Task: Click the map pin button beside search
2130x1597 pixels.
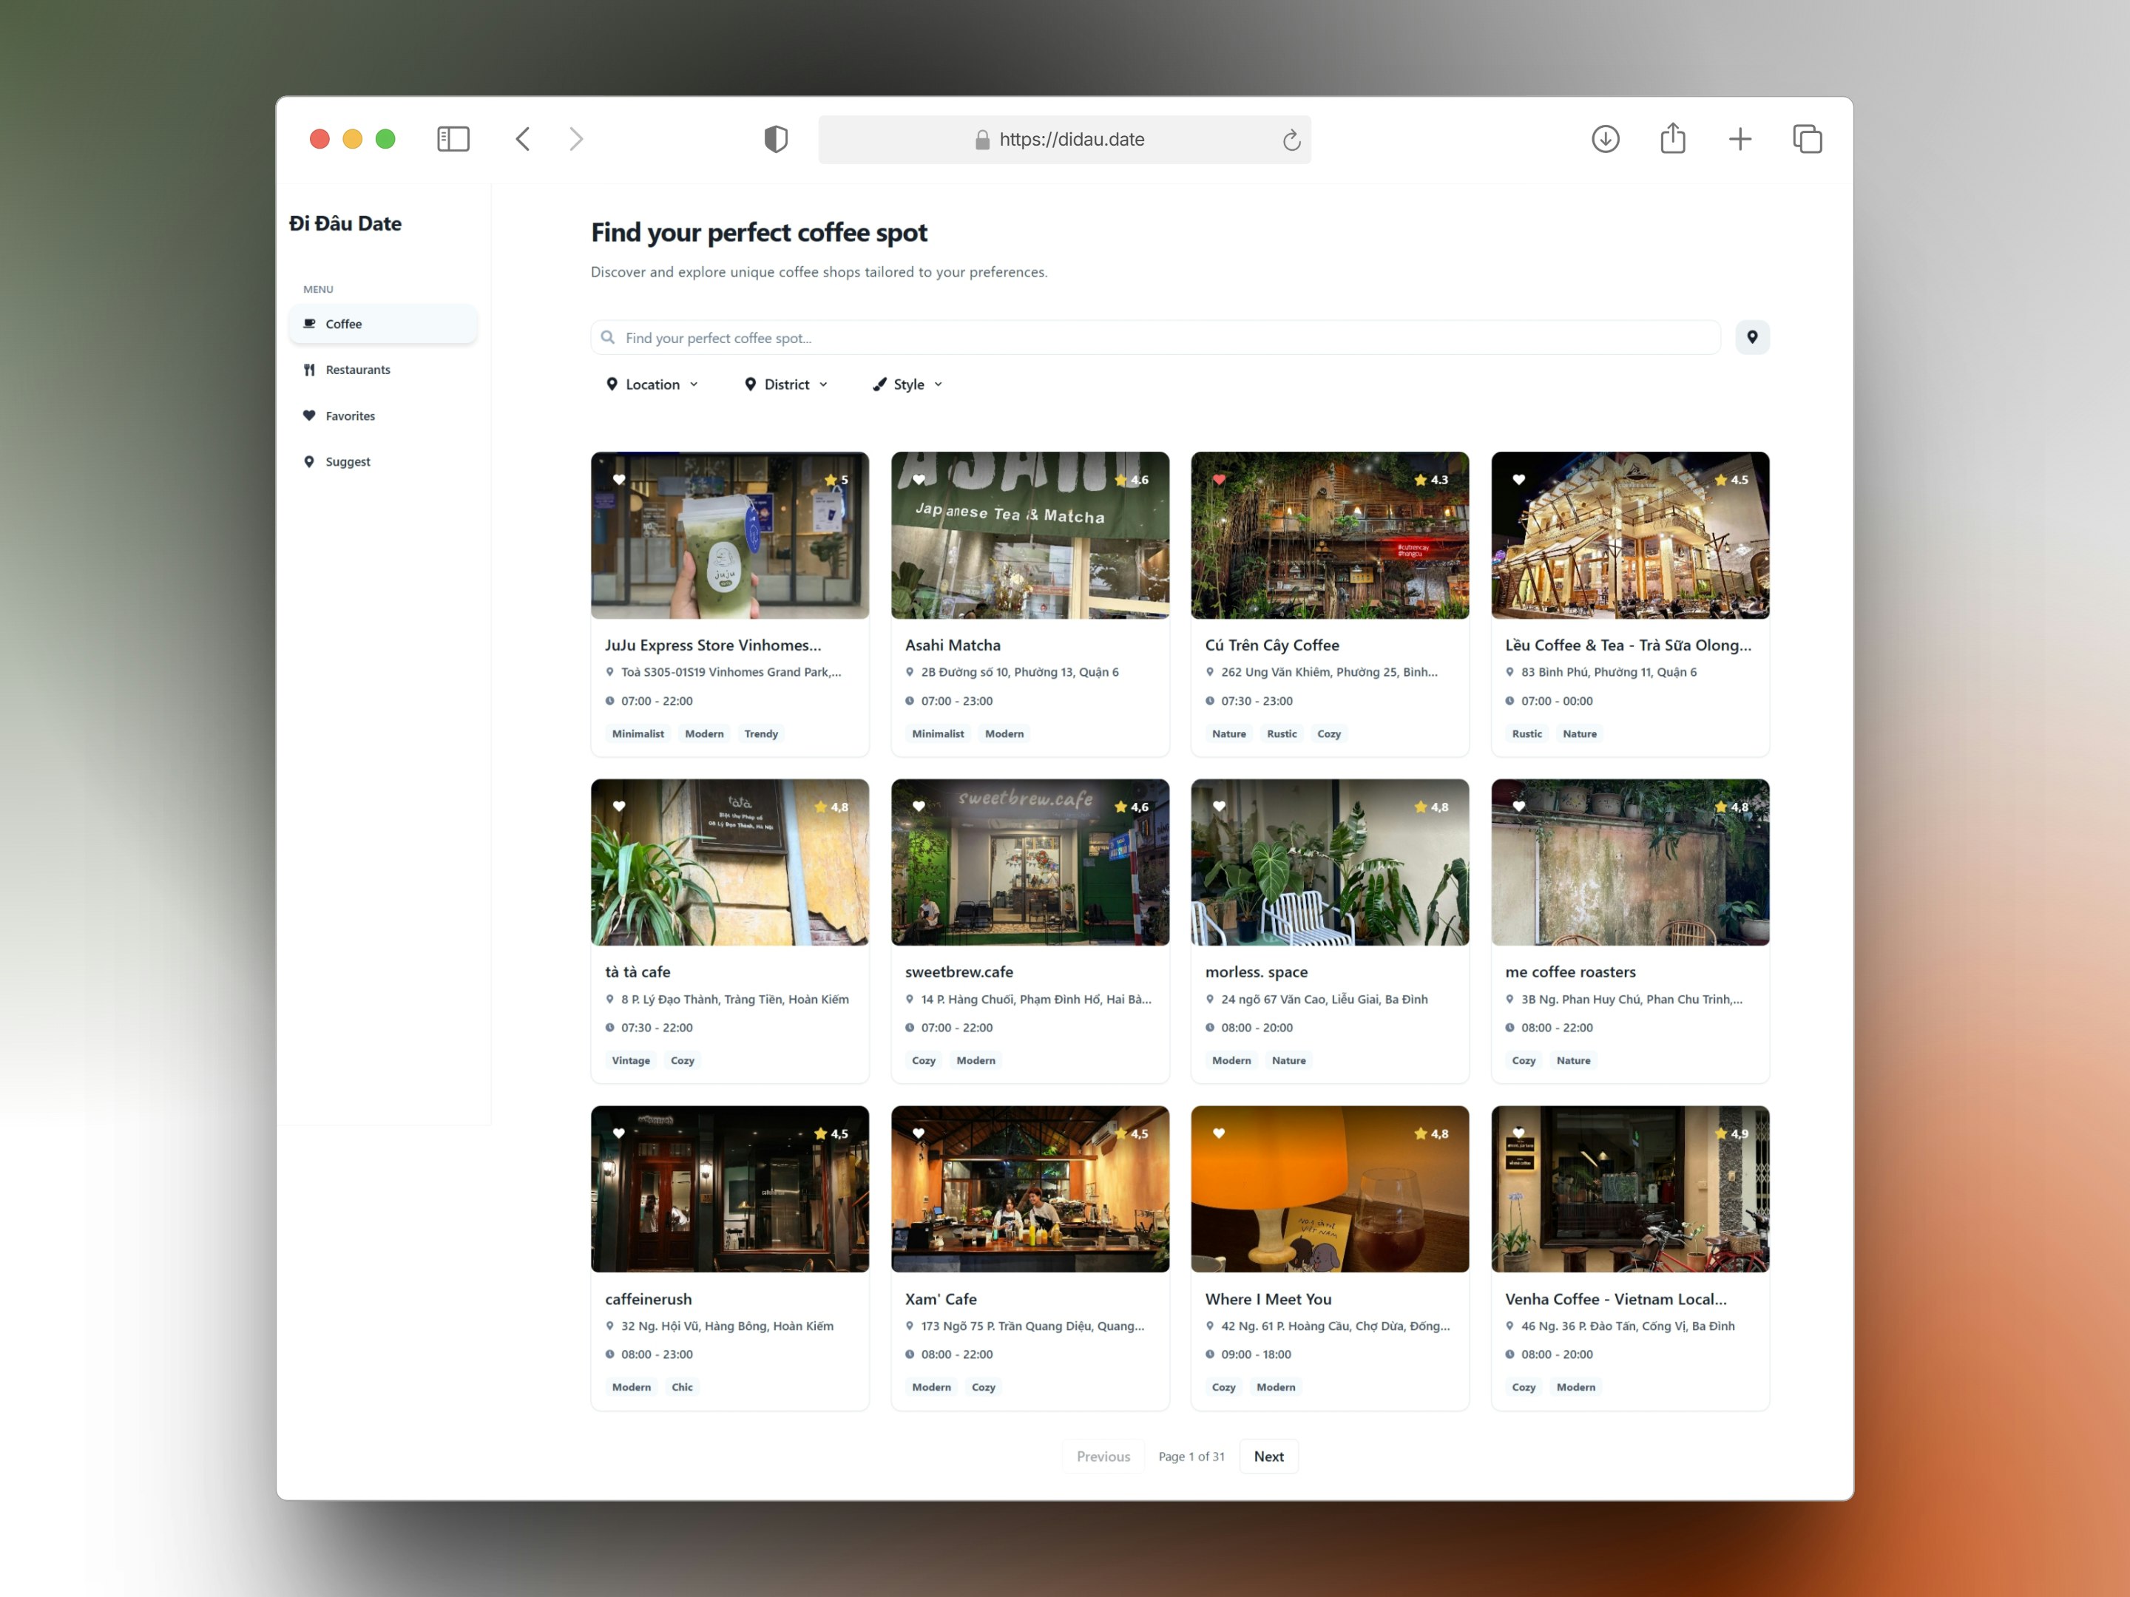Action: tap(1751, 337)
